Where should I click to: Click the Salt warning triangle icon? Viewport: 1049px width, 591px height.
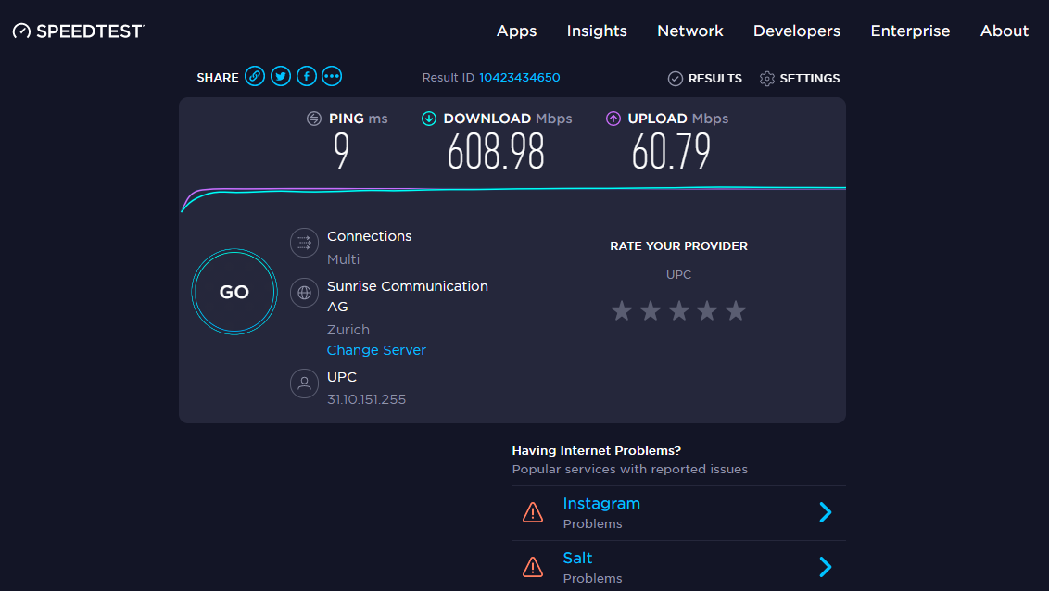(x=533, y=567)
